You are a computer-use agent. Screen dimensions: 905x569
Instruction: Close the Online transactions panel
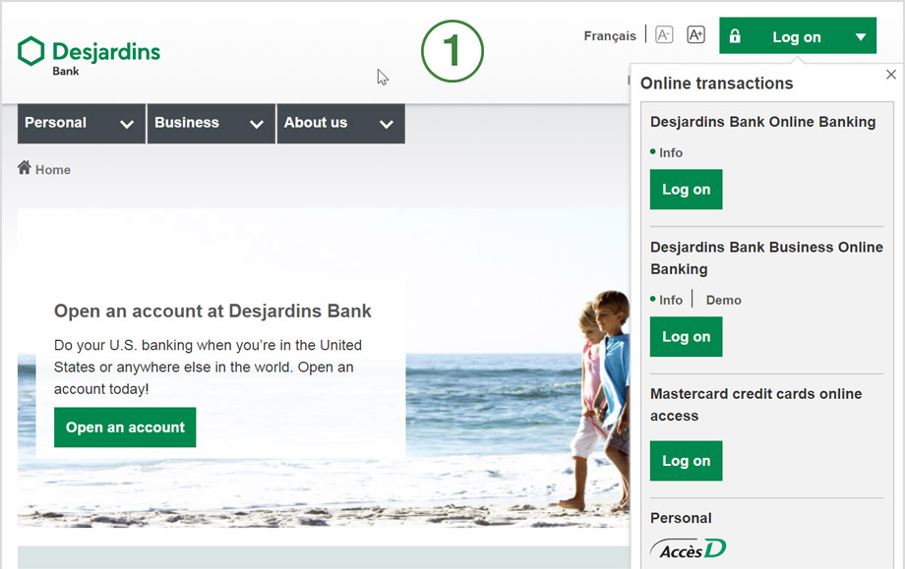pyautogui.click(x=891, y=75)
